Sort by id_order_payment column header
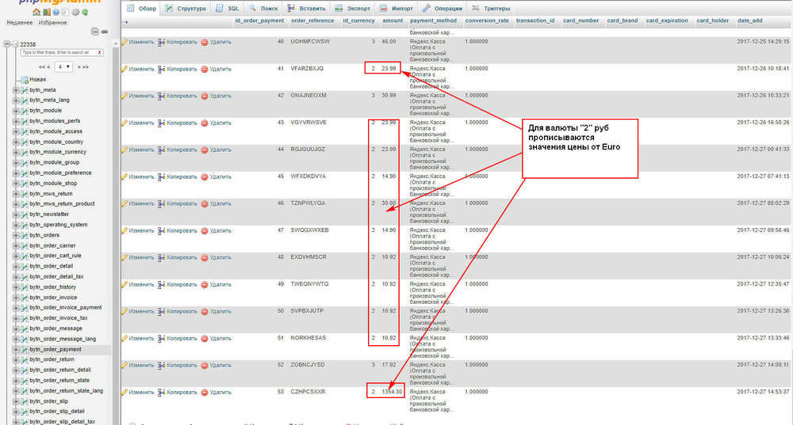This screenshot has width=793, height=425. 259,21
